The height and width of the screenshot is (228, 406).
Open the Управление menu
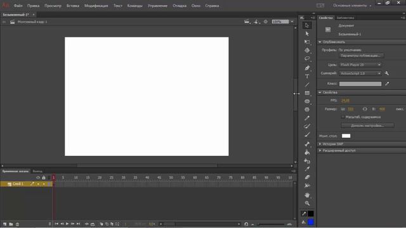(x=157, y=6)
